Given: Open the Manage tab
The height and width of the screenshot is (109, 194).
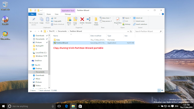Looking at the screenshot, I should (x=68, y=14).
